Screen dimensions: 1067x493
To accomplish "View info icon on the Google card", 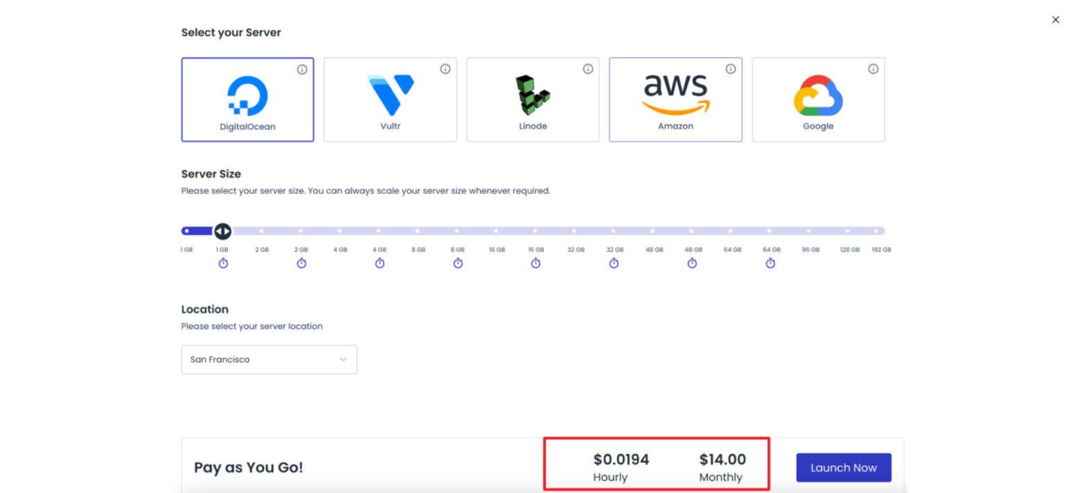I will [873, 69].
